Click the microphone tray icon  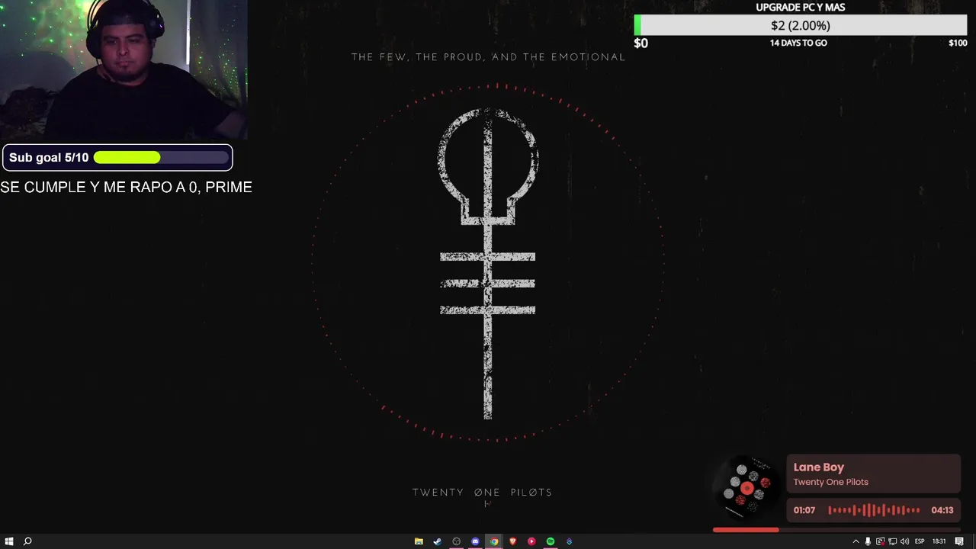point(868,541)
